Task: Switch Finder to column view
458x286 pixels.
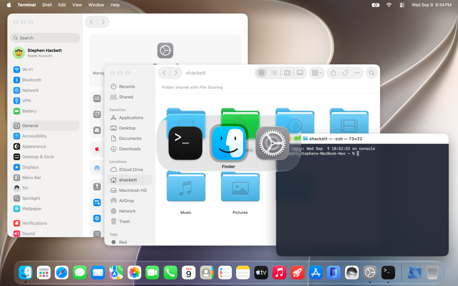Action: 287,73
